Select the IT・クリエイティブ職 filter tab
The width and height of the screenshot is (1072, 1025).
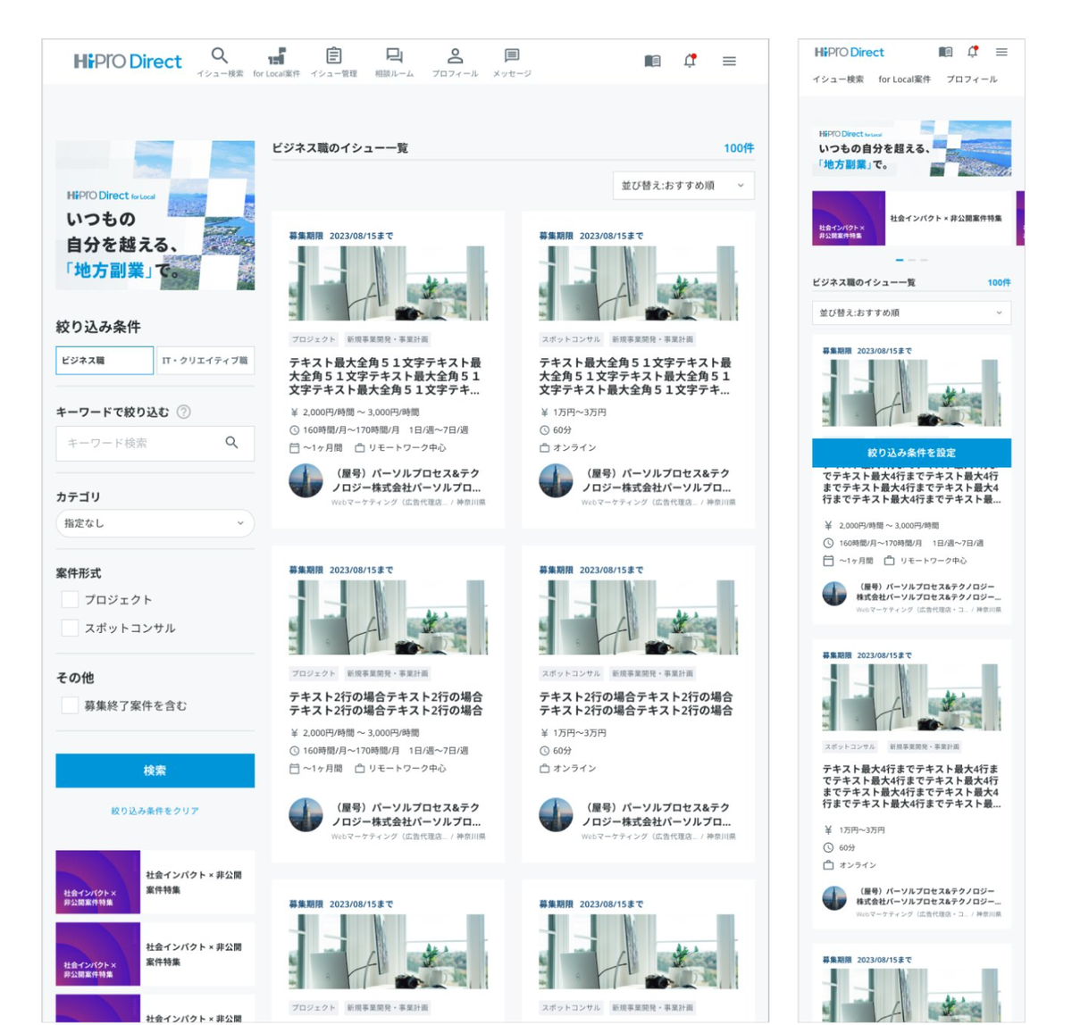[x=205, y=361]
